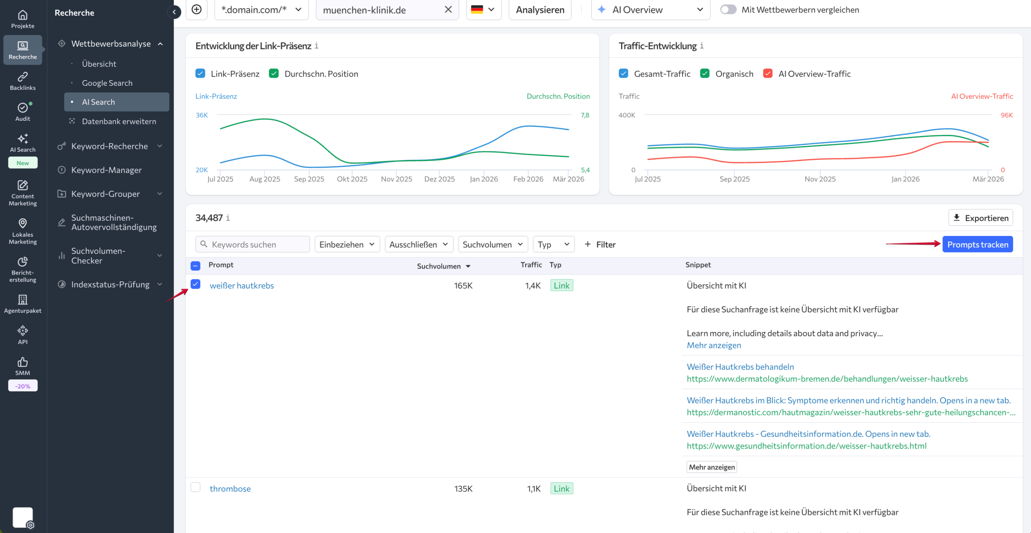Open the Suchvolumen filter dropdown
Image resolution: width=1031 pixels, height=533 pixels.
pyautogui.click(x=493, y=244)
